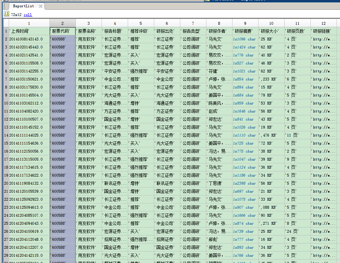Open the '1x1096 char' summary cell
This screenshot has width=340, height=263.
coord(245,39)
